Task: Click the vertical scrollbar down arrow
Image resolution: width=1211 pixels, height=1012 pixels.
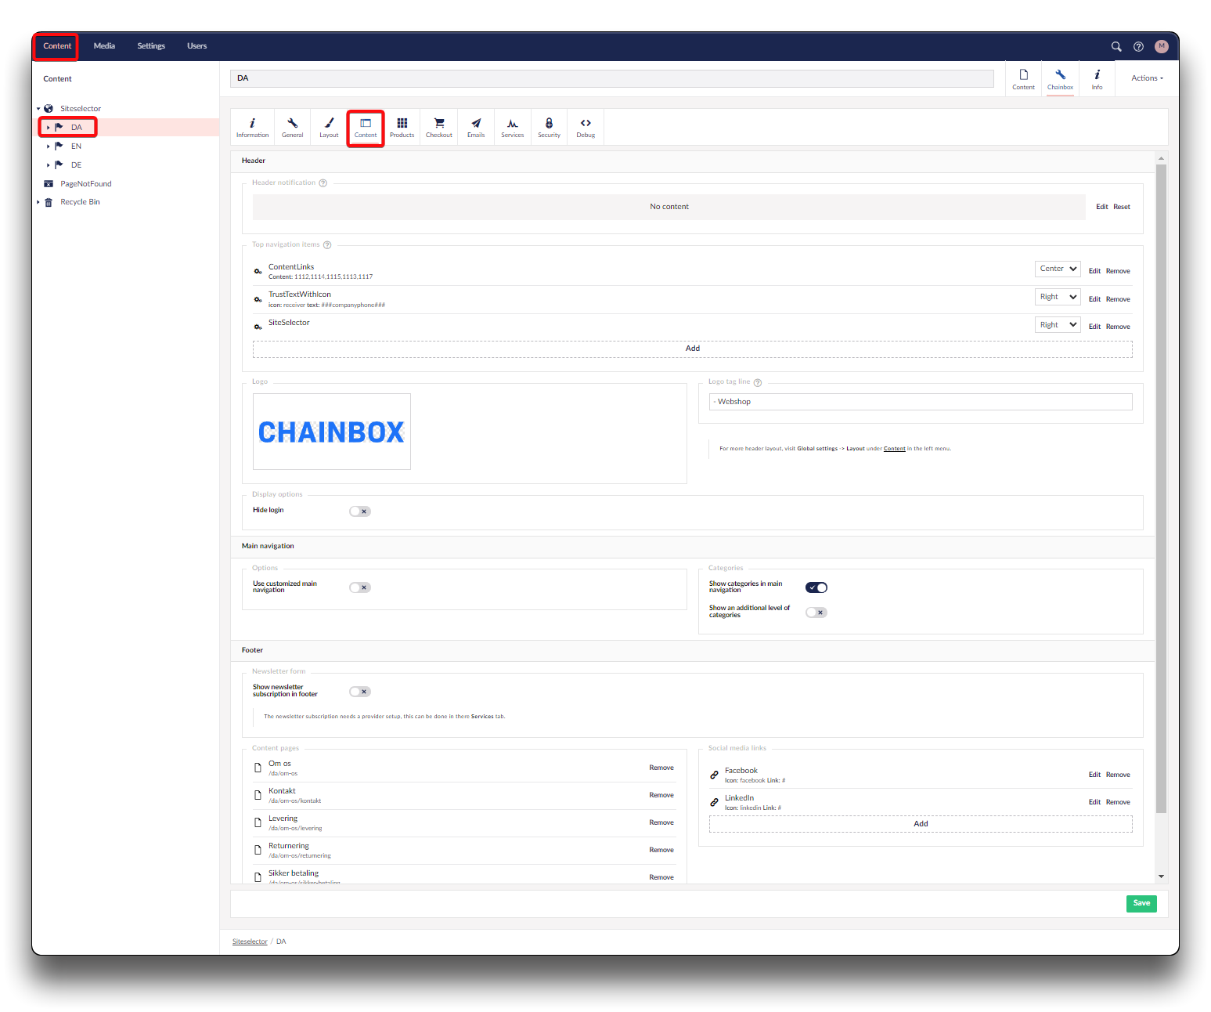Action: coord(1161,876)
